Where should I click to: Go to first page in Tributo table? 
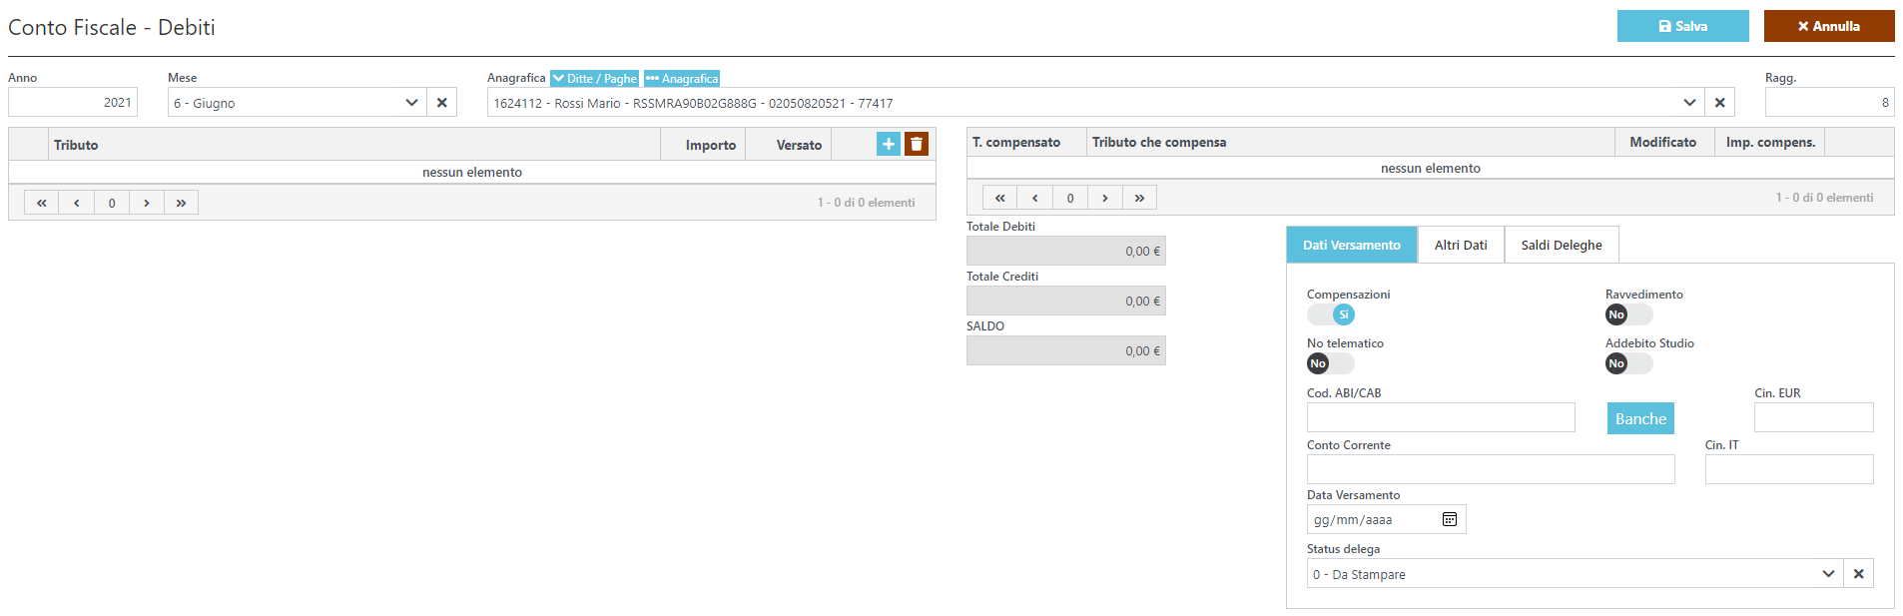point(42,203)
